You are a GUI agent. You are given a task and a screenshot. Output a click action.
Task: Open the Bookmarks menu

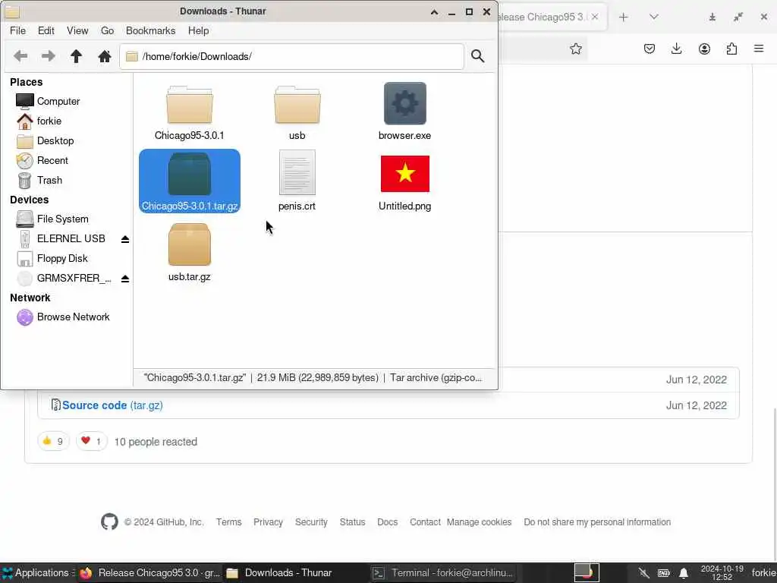click(x=151, y=30)
